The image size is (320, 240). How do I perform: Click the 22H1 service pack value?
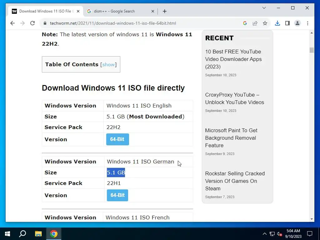[x=114, y=183]
